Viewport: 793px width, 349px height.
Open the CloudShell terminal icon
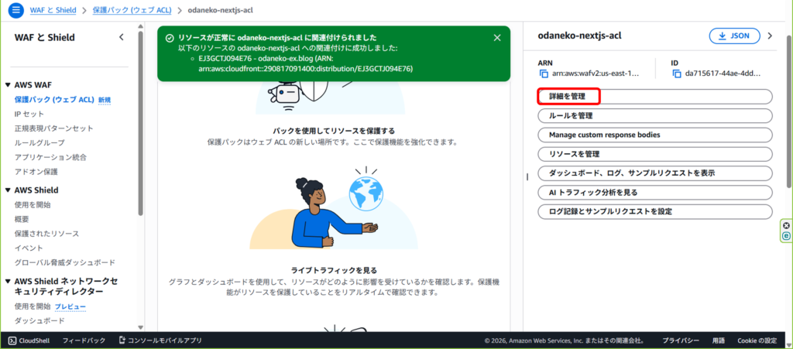click(x=12, y=340)
